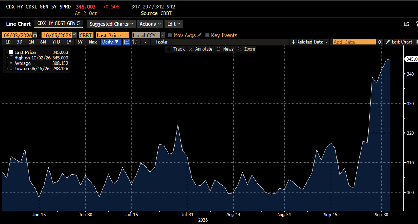
Task: Click the Add Data input field
Action: coord(354,42)
